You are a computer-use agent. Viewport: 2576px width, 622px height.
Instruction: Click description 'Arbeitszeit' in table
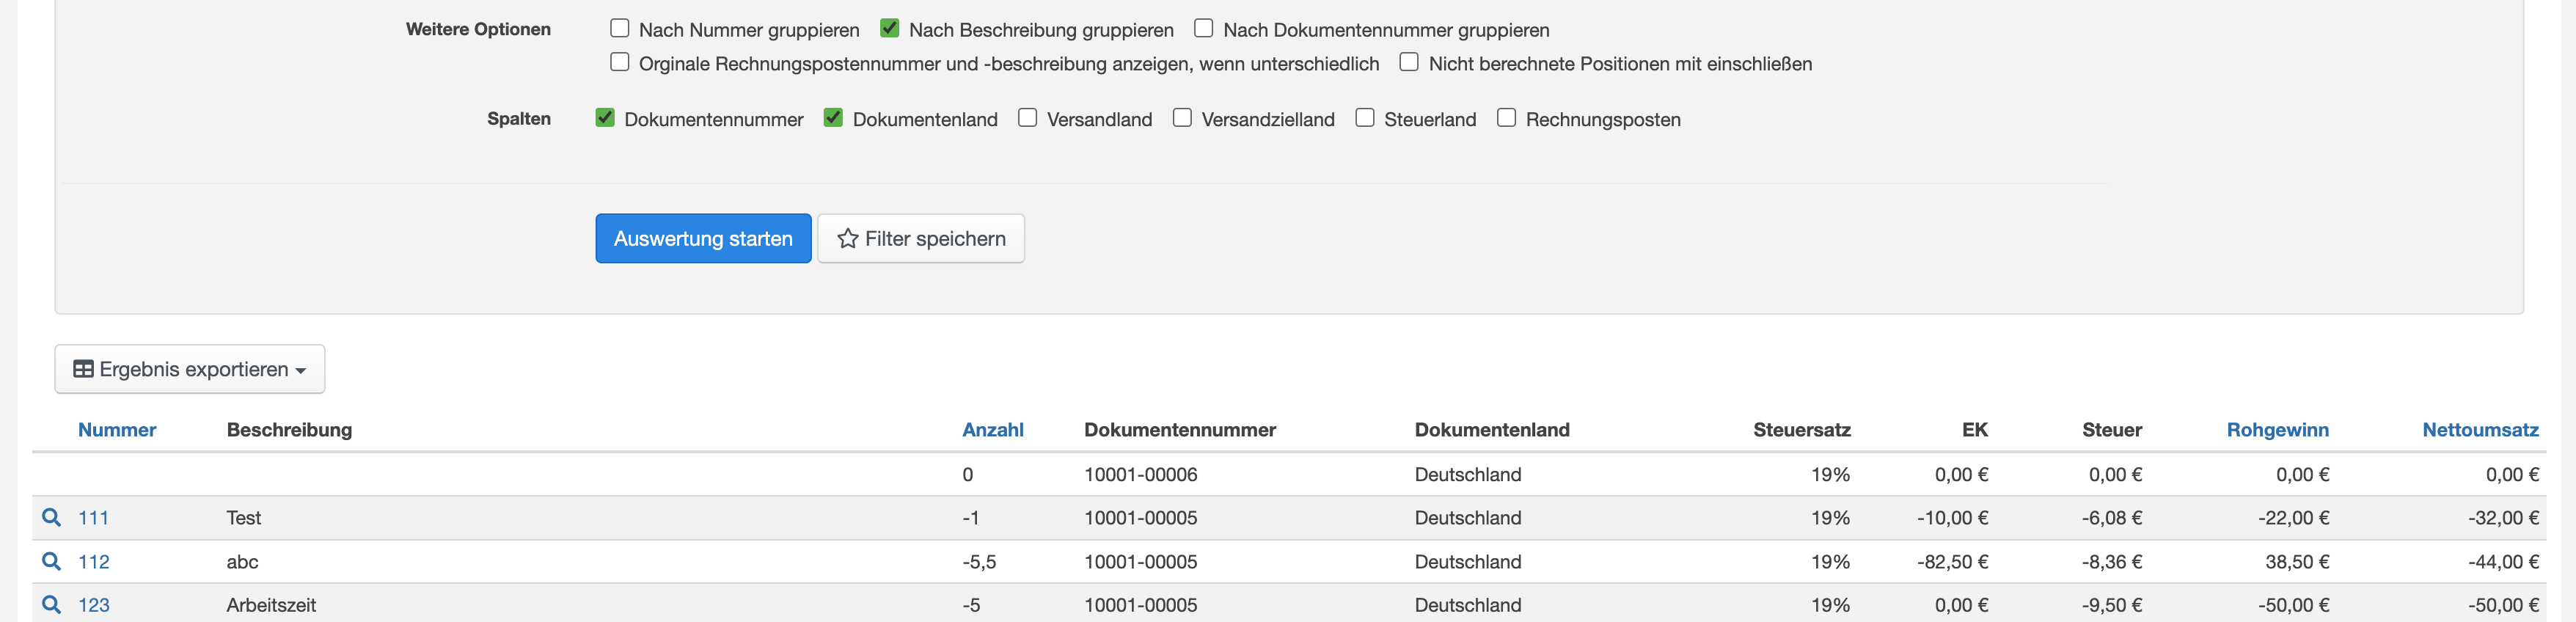click(x=271, y=605)
